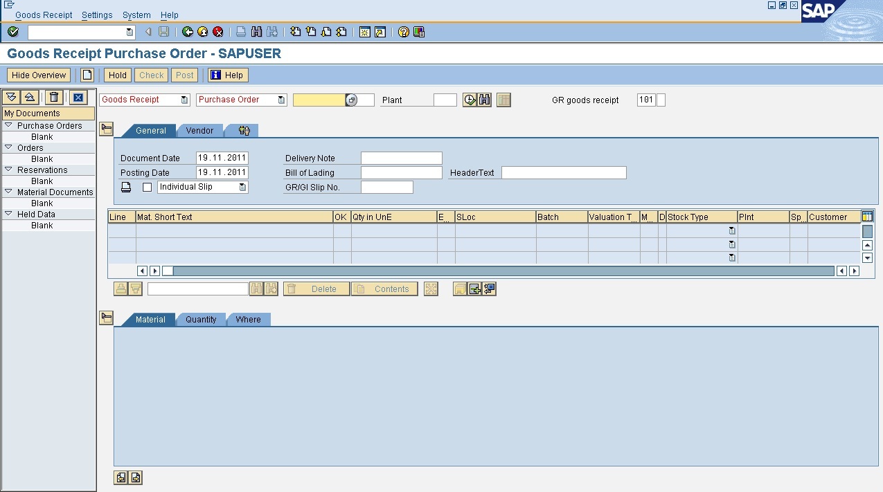The width and height of the screenshot is (883, 492).
Task: Click the Hold button
Action: (118, 75)
